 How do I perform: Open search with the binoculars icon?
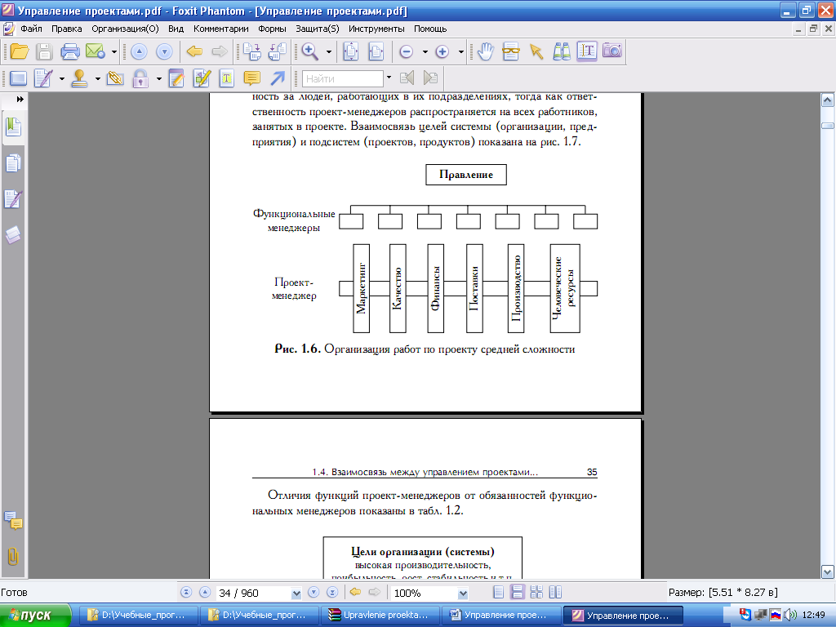point(562,51)
